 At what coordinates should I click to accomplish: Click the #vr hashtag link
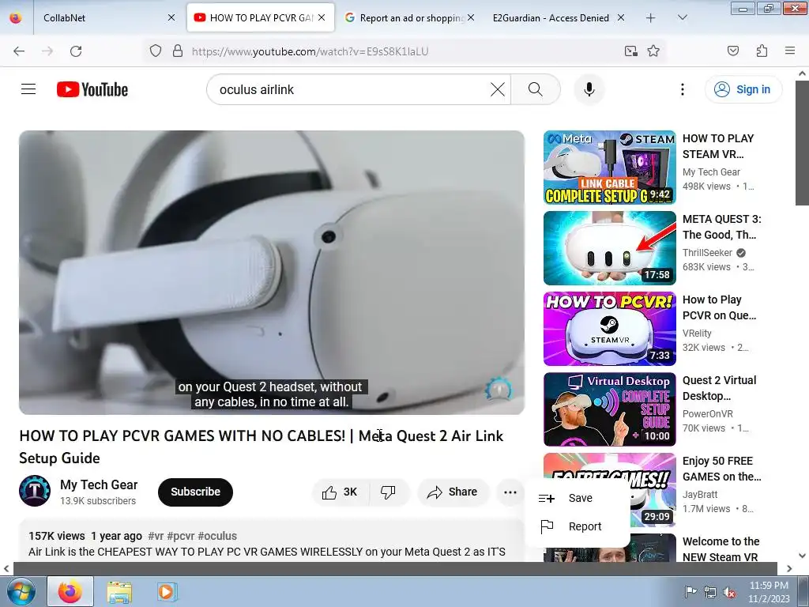(156, 536)
